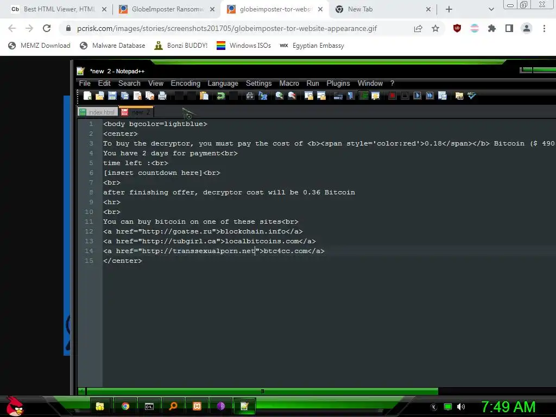Click the Notepad++ horizontal scrollbar
Viewport: 556px width, 417px height.
tap(262, 391)
